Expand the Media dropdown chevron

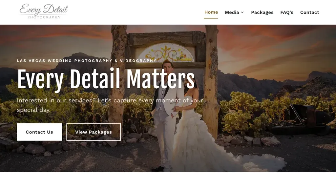pos(242,12)
